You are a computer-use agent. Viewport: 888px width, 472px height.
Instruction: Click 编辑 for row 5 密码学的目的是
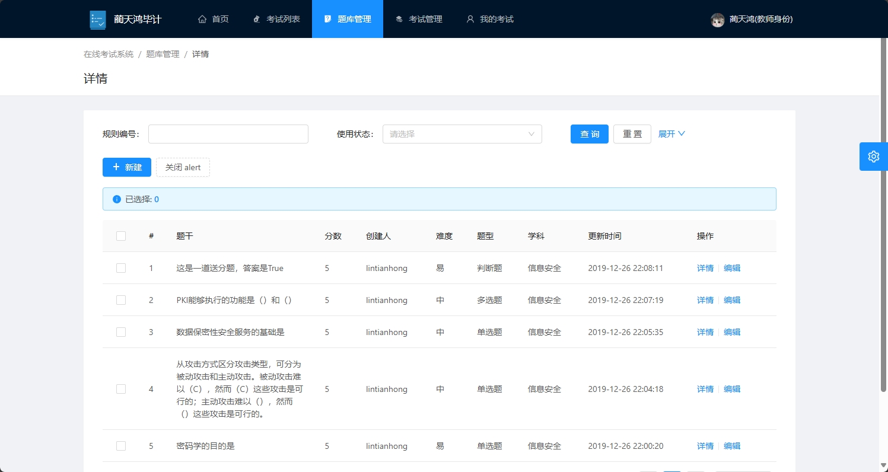tap(732, 446)
